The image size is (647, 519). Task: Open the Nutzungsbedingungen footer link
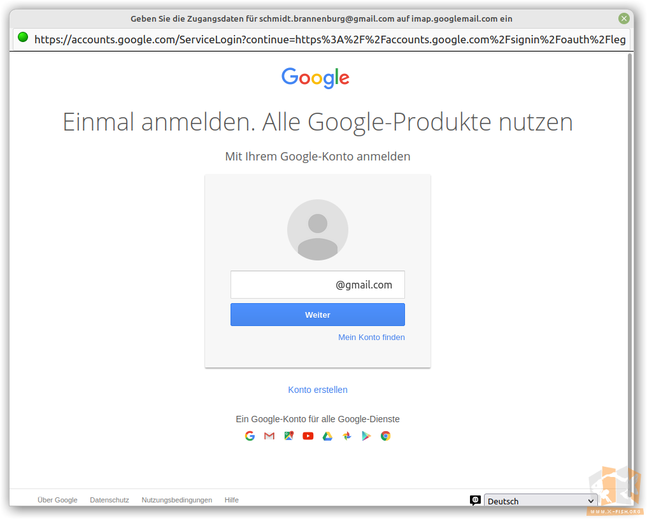(176, 500)
